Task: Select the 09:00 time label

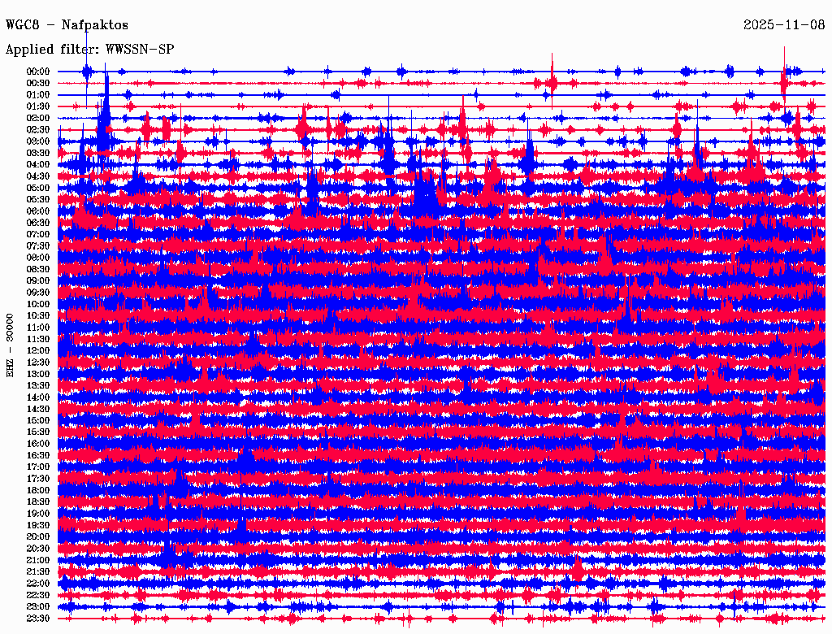Action: click(38, 281)
